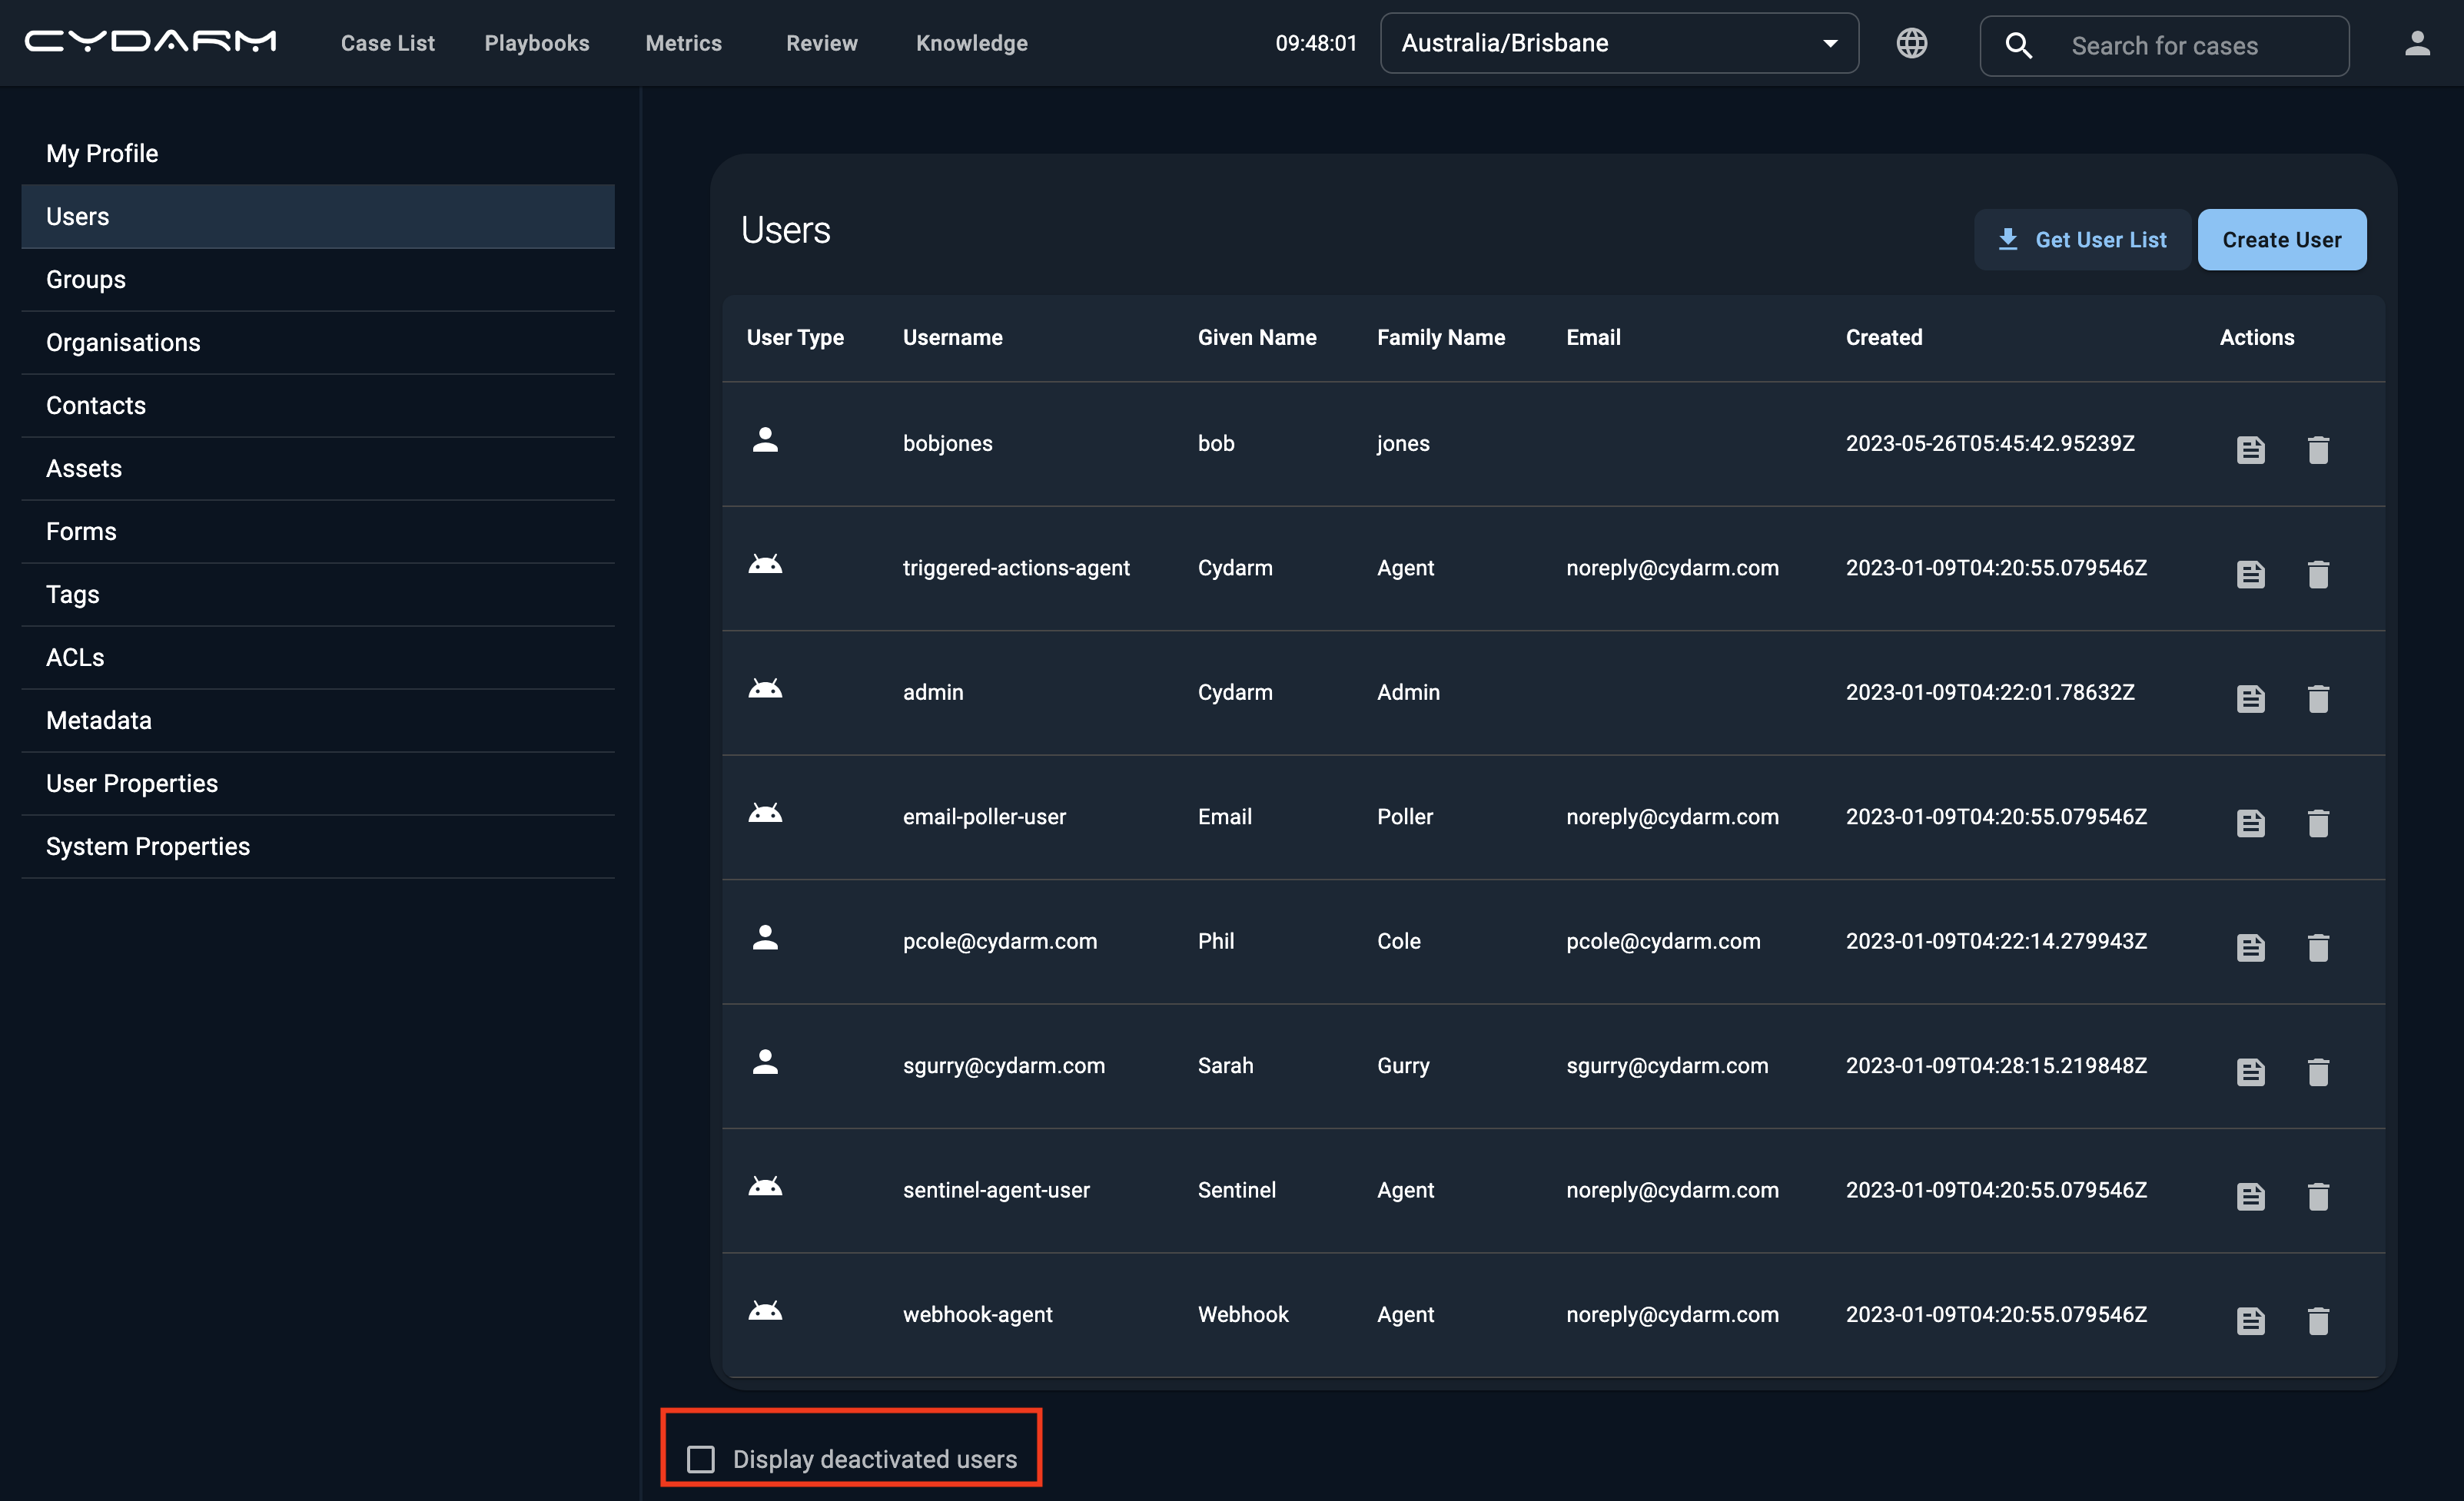The image size is (2464, 1501).
Task: Open details icon for sgurry@cydarm.com row
Action: pyautogui.click(x=2250, y=1072)
